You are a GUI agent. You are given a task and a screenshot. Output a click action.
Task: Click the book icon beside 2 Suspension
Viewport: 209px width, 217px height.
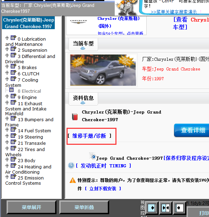(14, 49)
